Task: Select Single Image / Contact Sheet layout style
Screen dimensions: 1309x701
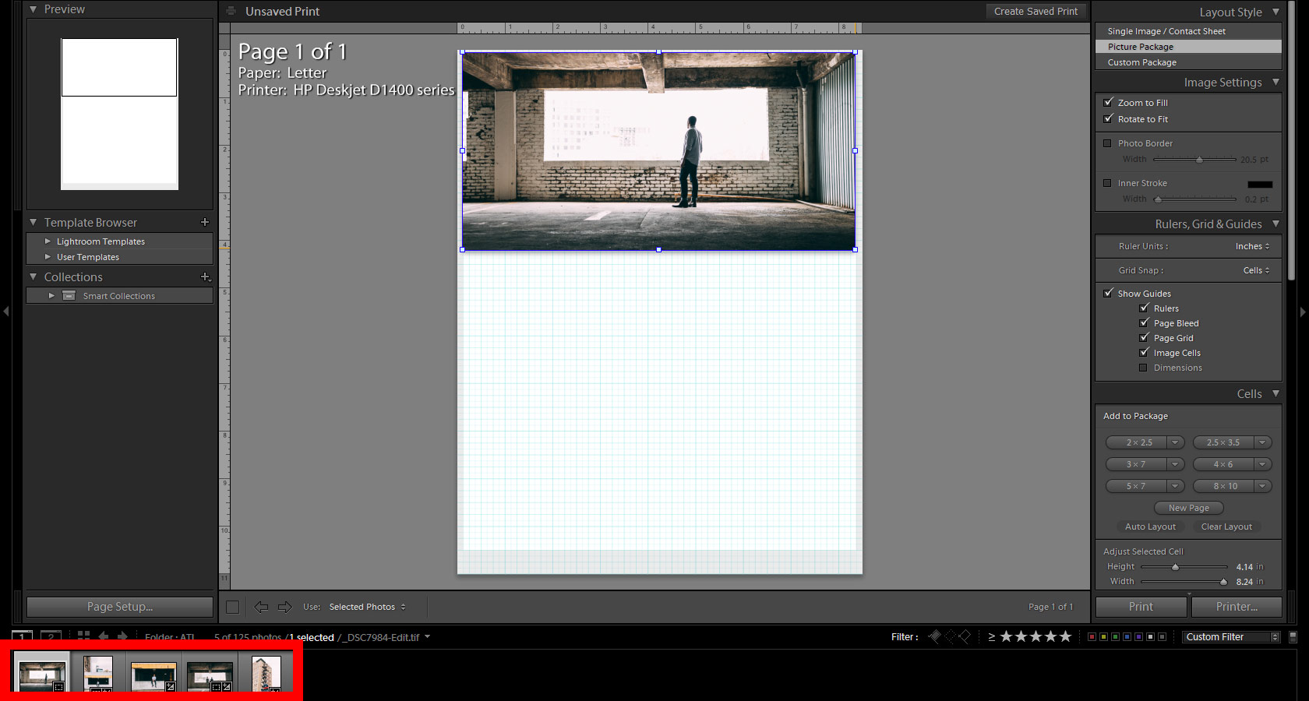Action: (x=1188, y=31)
